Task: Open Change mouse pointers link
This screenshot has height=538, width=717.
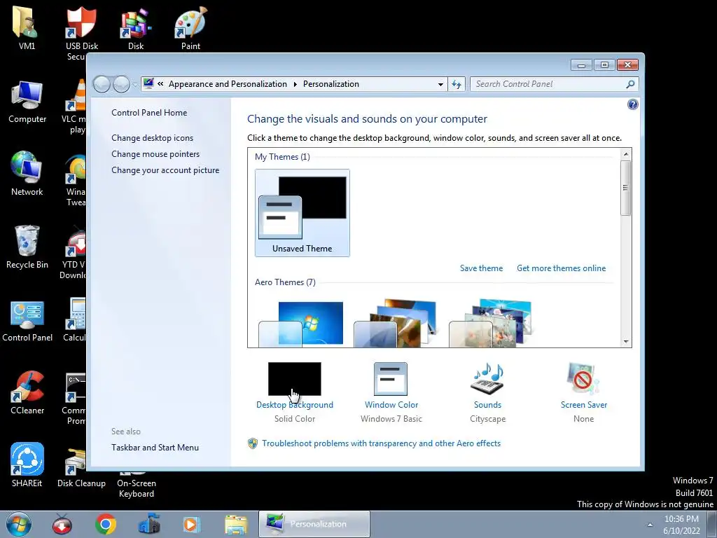Action: (155, 153)
